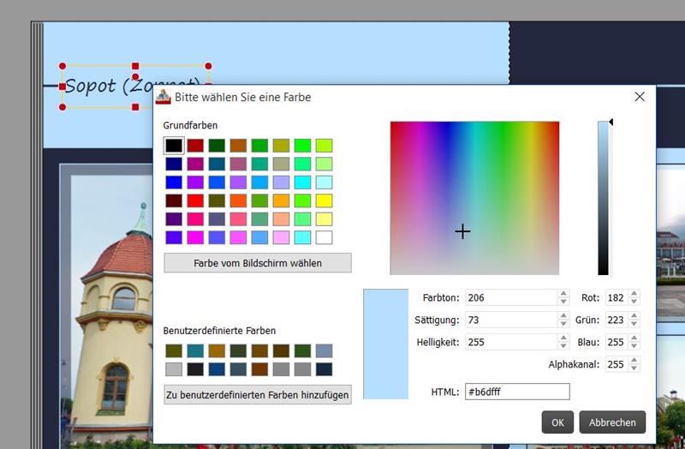Image resolution: width=685 pixels, height=449 pixels.
Task: Confirm the color with OK
Action: point(557,422)
